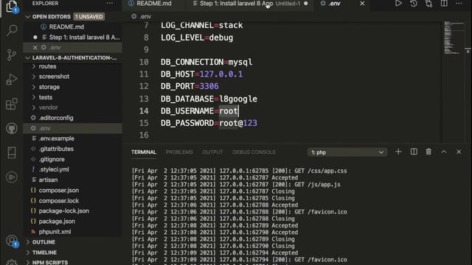
Task: Create a new terminal with plus icon
Action: point(398,152)
